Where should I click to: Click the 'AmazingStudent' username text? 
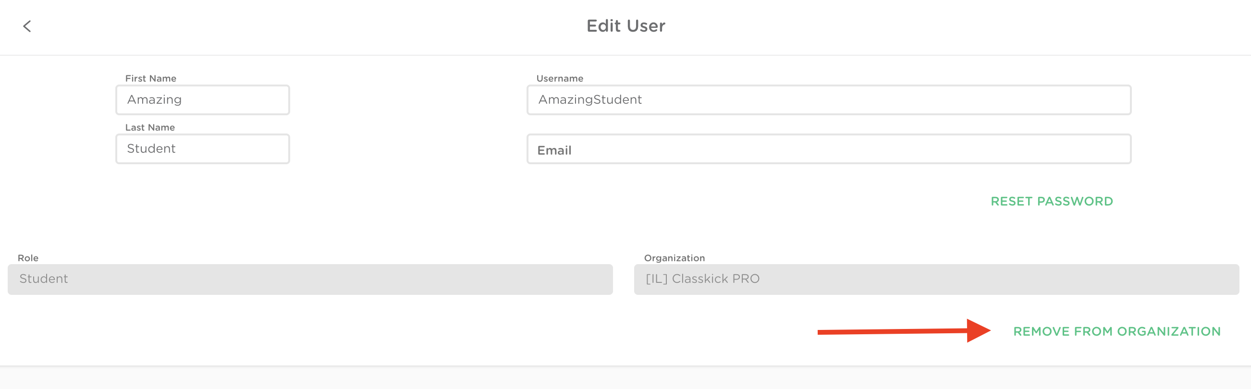pyautogui.click(x=590, y=100)
